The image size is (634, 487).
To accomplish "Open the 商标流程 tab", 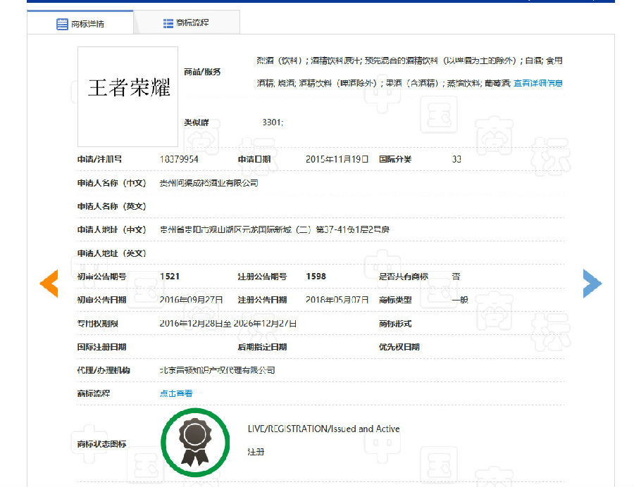I will [x=187, y=23].
